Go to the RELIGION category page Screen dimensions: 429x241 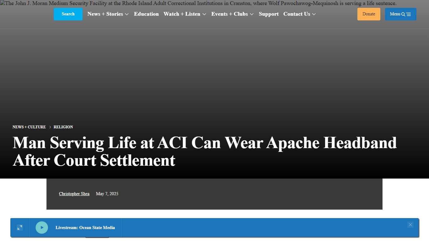63,127
